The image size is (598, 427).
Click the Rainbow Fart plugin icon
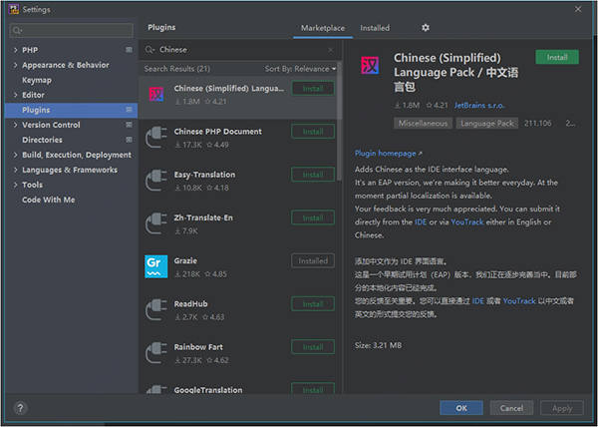(155, 353)
